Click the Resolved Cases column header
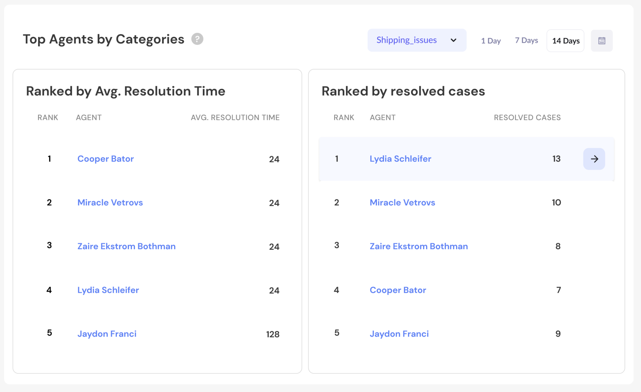 [x=527, y=117]
